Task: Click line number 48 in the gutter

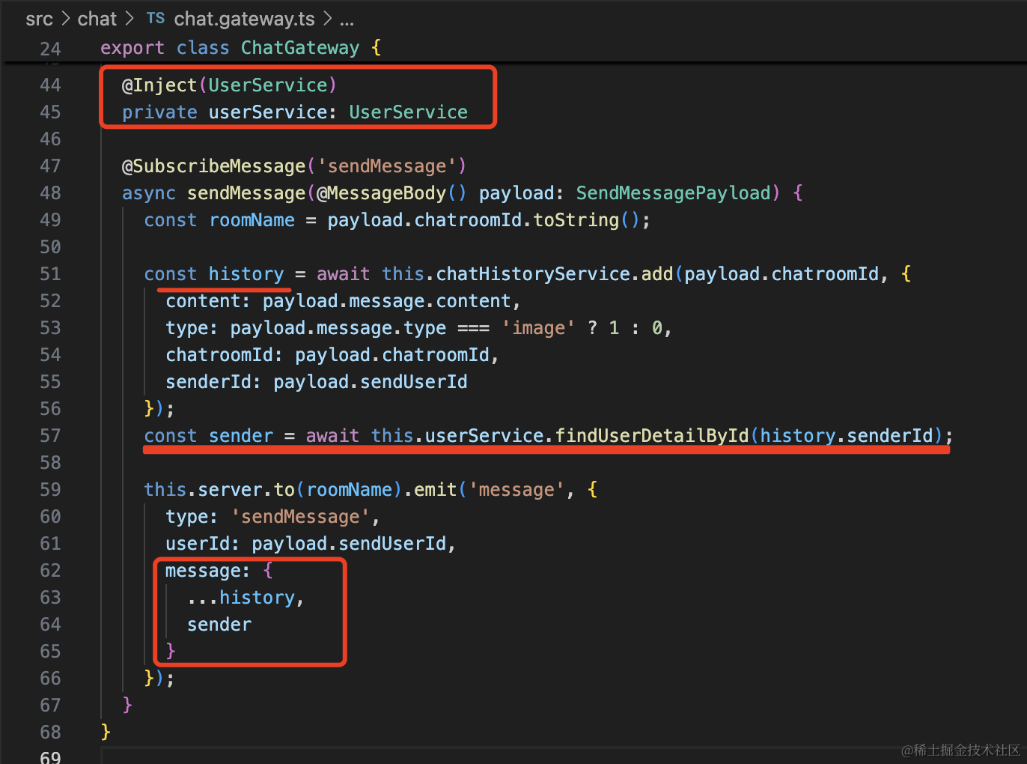Action: coord(50,193)
